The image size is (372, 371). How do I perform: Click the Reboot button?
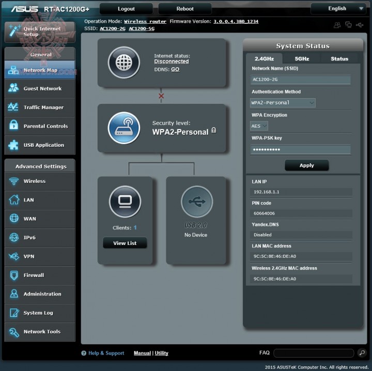(x=185, y=9)
